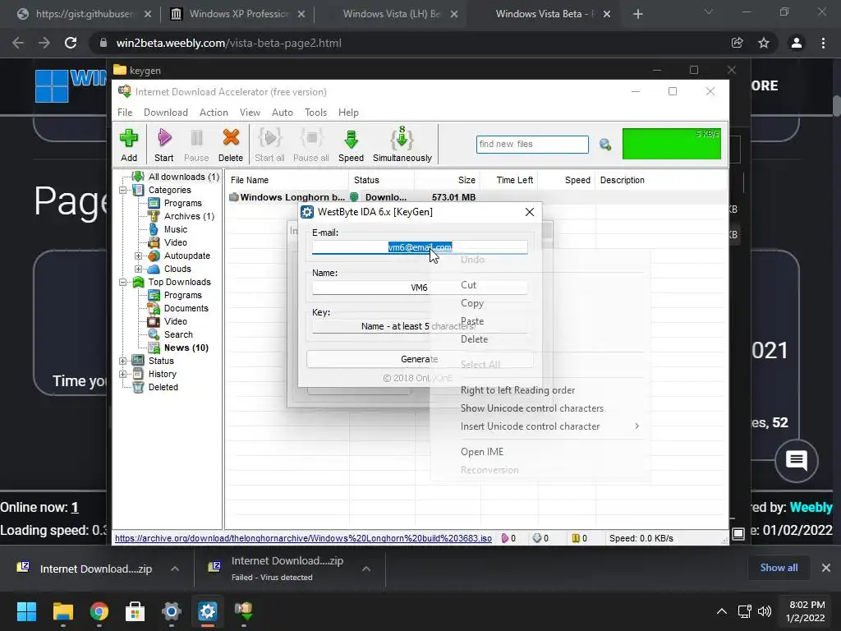The width and height of the screenshot is (841, 631).
Task: Switch to Windows XP Professional browser tab
Action: 239,14
